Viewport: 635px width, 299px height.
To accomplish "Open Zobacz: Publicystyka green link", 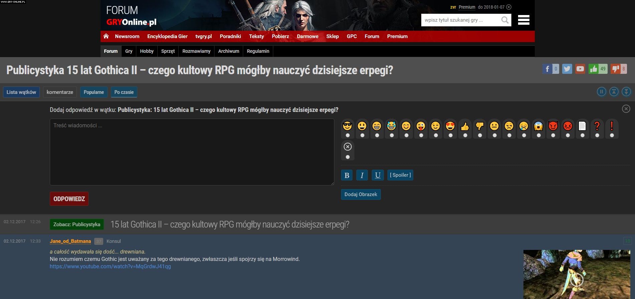I will (x=77, y=225).
